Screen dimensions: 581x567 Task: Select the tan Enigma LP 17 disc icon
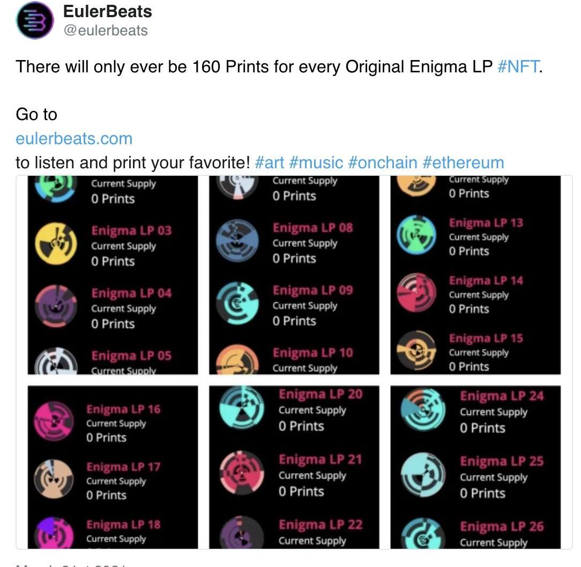[x=55, y=479]
